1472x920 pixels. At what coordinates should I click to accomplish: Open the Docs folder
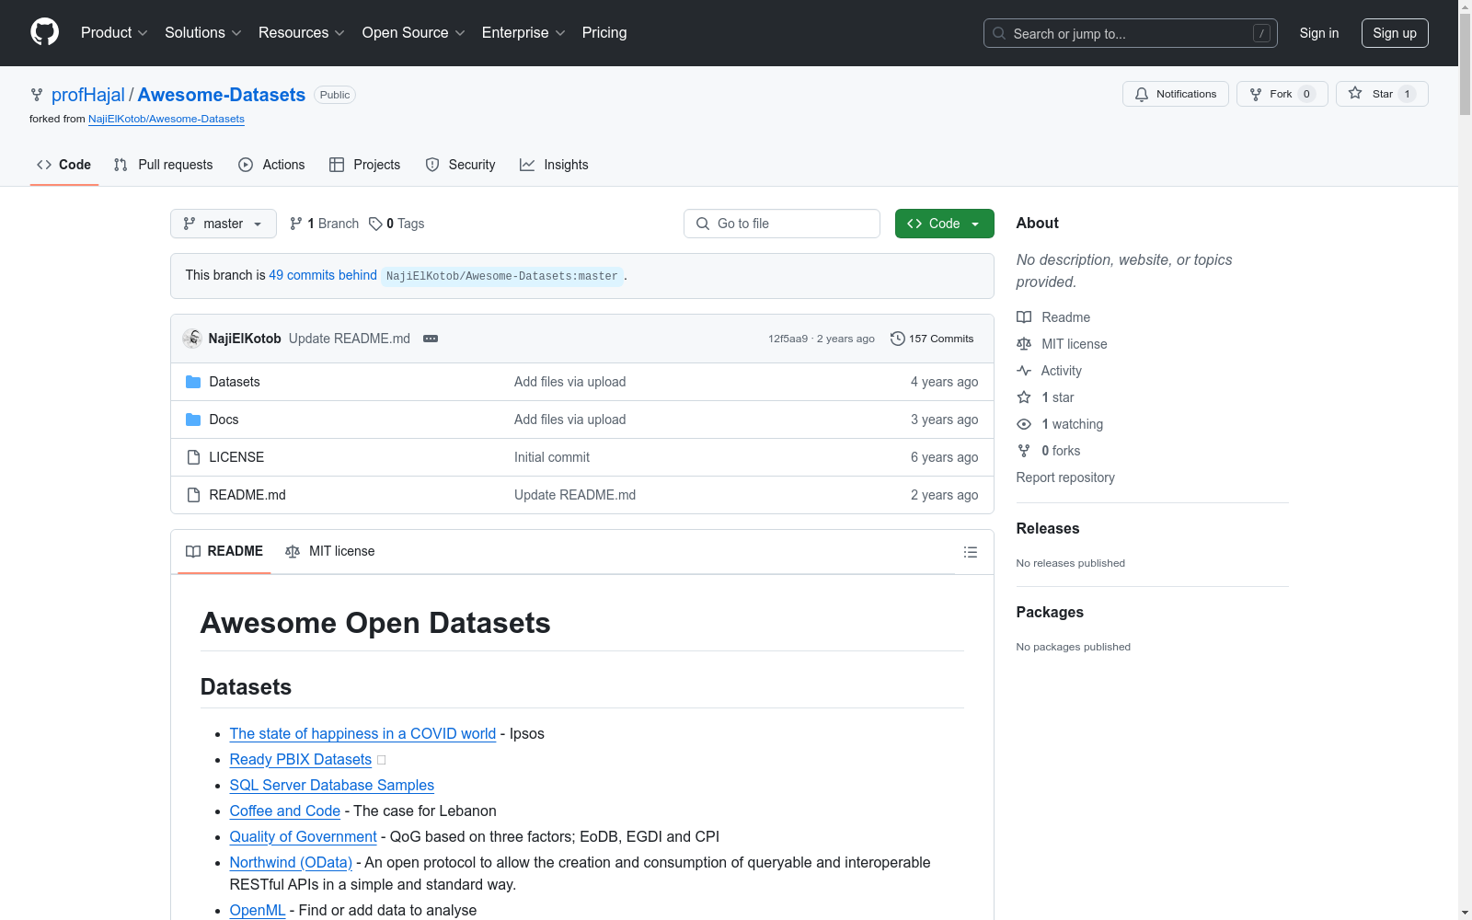[224, 420]
